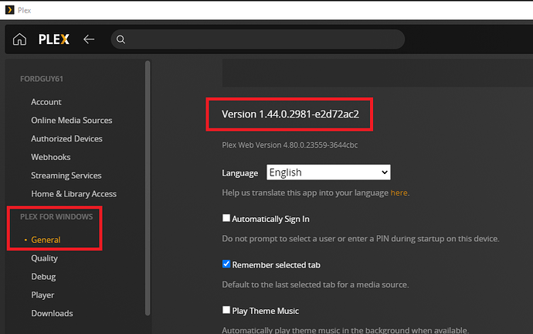Click the FORDGUY61 section header
Viewport: 533px width, 334px height.
[x=42, y=79]
